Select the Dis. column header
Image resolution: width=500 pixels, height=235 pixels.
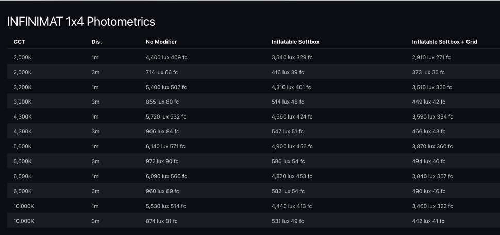point(96,42)
